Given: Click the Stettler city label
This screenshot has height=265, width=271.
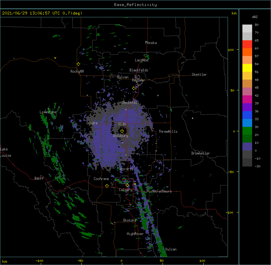Looking at the screenshot, I should coord(199,75).
